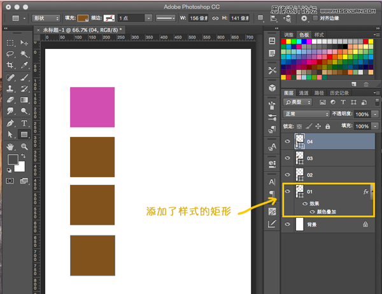
Task: Open the 样式 tab
Action: pos(319,35)
